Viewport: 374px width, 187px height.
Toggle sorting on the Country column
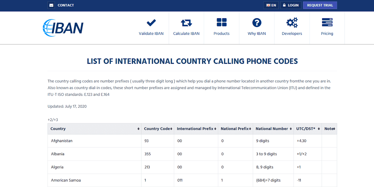138,128
